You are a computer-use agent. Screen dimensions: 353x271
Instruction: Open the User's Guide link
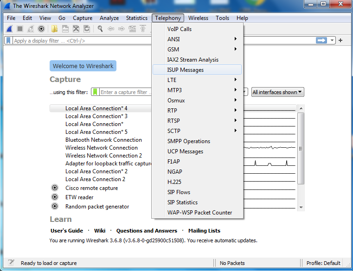67,231
